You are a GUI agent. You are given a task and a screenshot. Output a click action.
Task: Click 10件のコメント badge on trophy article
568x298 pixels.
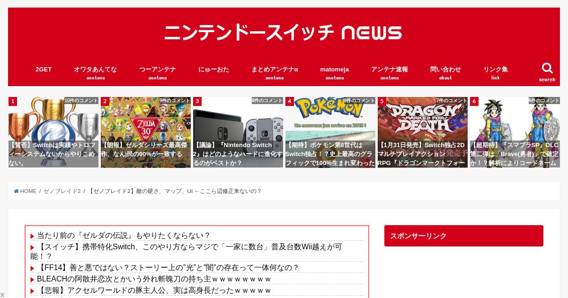click(x=81, y=101)
